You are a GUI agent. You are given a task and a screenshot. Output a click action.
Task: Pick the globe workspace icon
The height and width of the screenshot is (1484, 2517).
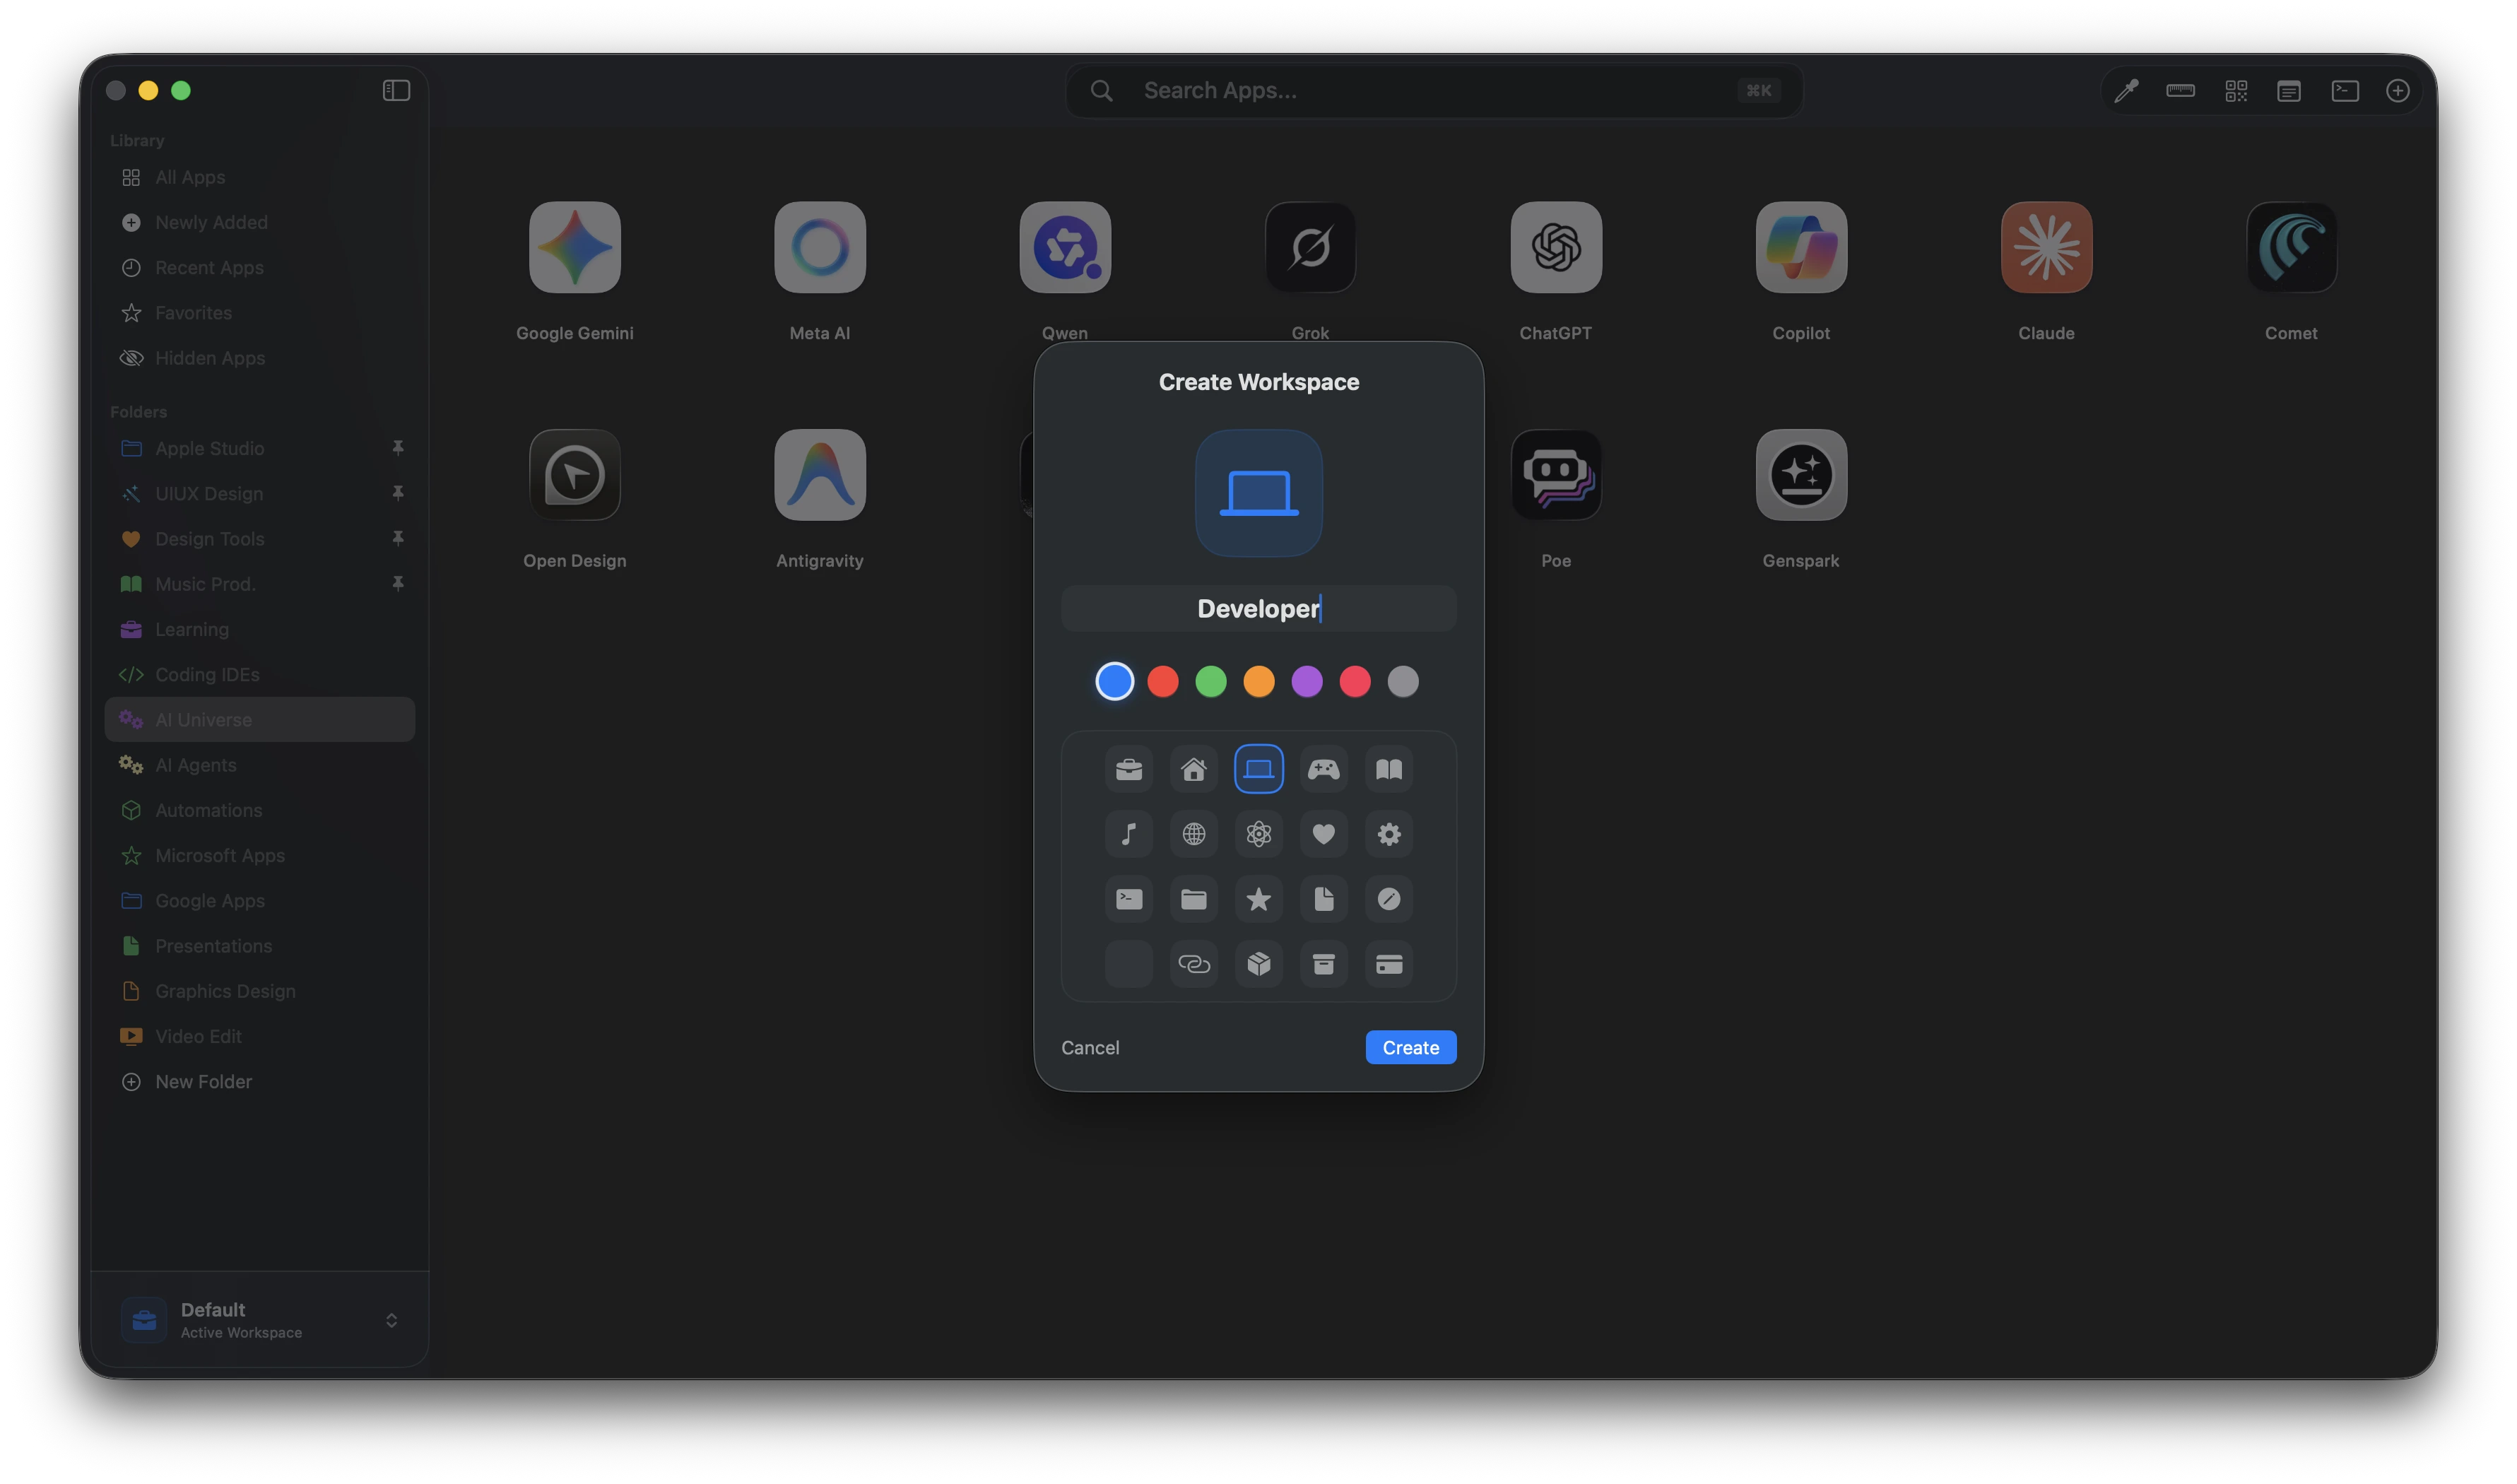(x=1194, y=834)
